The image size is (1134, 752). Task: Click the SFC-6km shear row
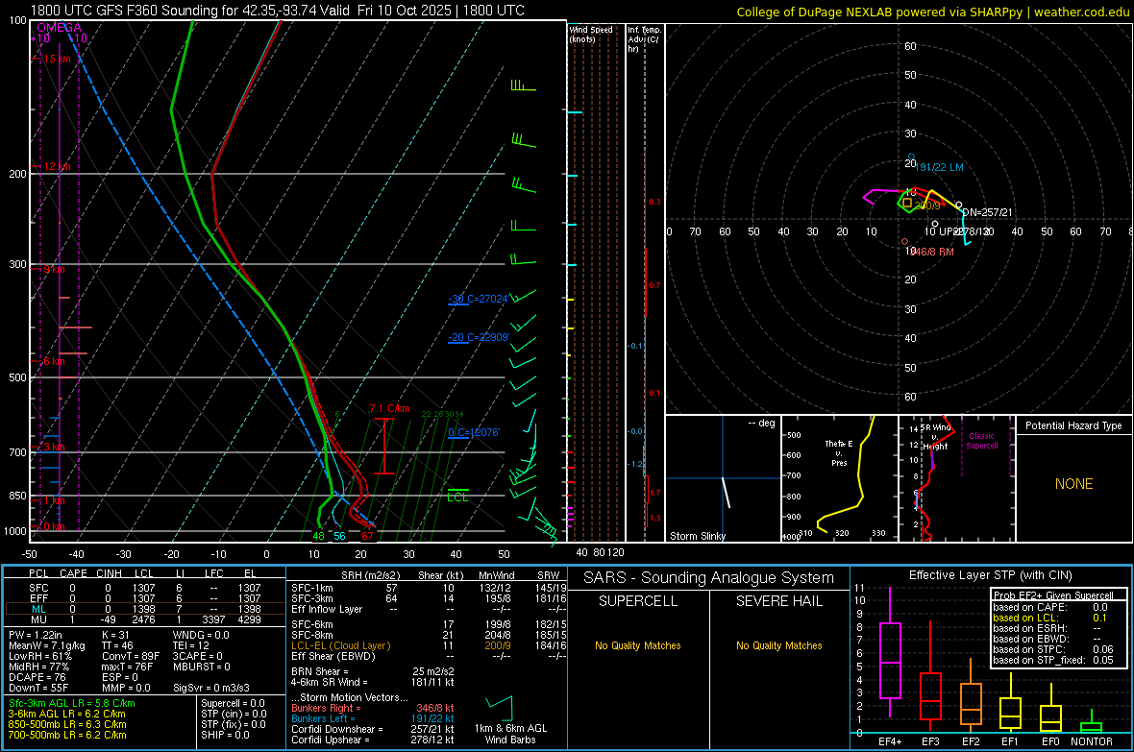pos(430,624)
